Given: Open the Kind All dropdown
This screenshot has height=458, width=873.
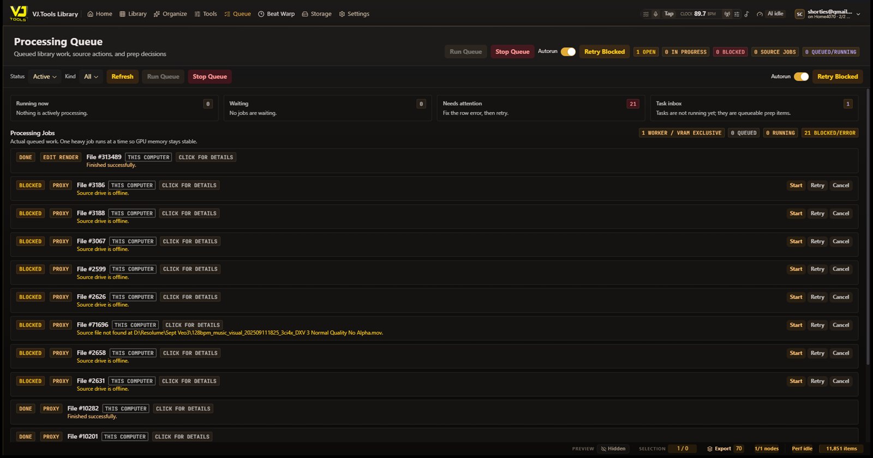Looking at the screenshot, I should coord(91,76).
